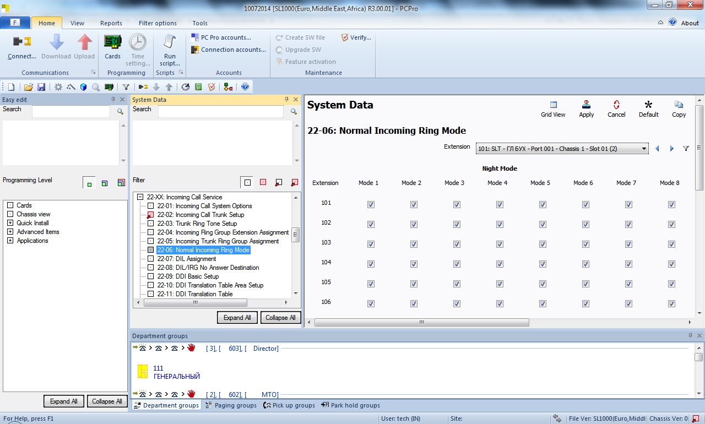This screenshot has width=705, height=424.
Task: Expand the Quick Install tree node
Action: pyautogui.click(x=10, y=223)
